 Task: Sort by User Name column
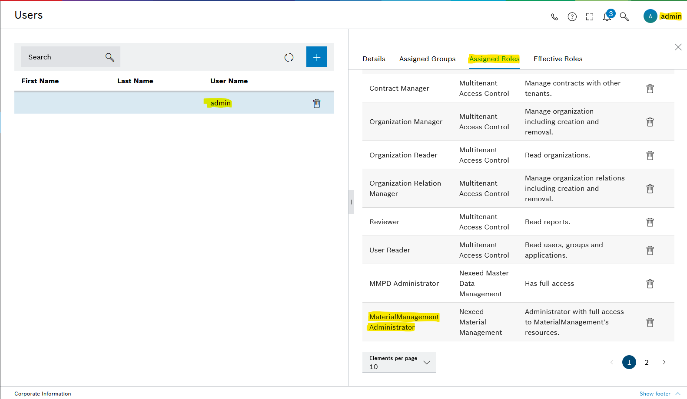229,81
